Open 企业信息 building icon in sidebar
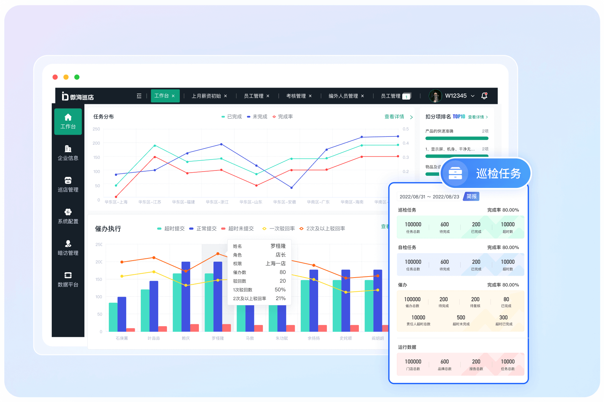This screenshot has width=604, height=402. 68,149
